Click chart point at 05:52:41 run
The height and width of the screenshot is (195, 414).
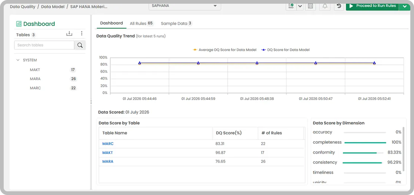[374, 63]
